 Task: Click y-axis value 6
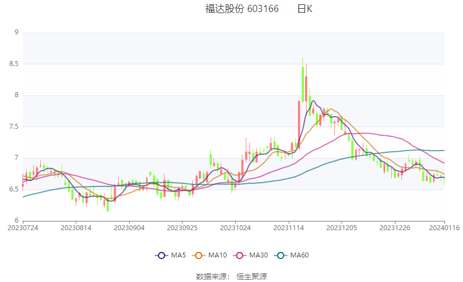tap(16, 220)
